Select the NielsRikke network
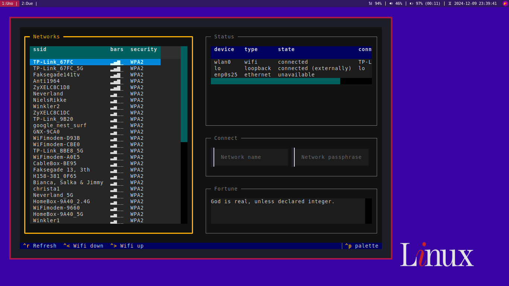Screen dimensions: 509x286 coord(95,100)
